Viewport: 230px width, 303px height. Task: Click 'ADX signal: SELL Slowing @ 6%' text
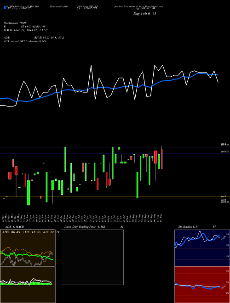click(x=25, y=41)
